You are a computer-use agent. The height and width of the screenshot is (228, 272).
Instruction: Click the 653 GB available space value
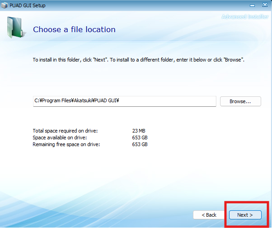pos(140,138)
